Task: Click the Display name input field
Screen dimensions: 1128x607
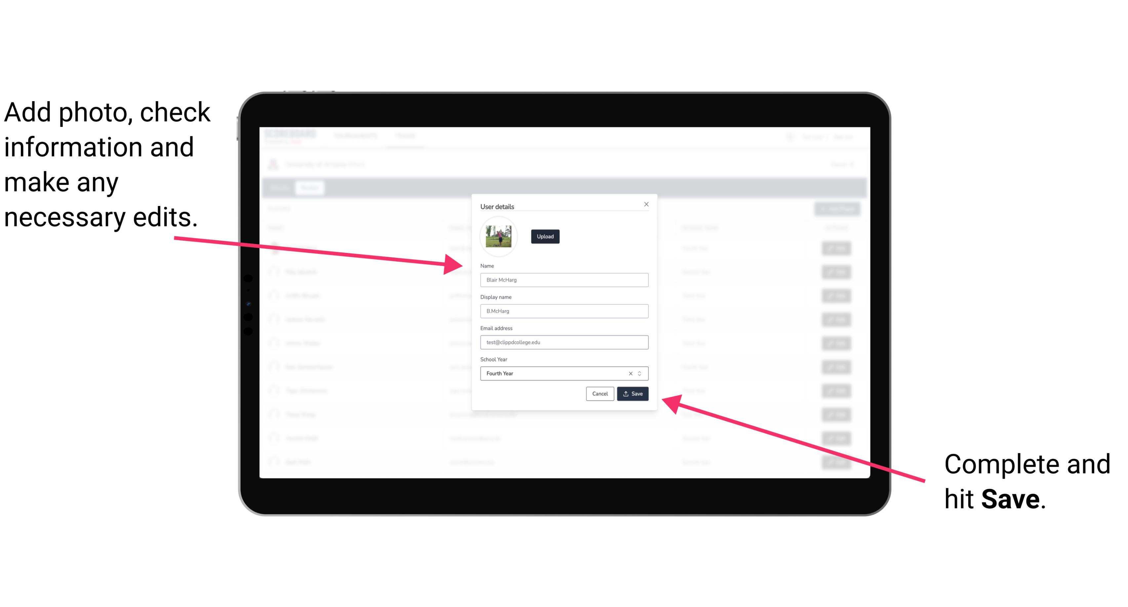Action: click(x=564, y=311)
